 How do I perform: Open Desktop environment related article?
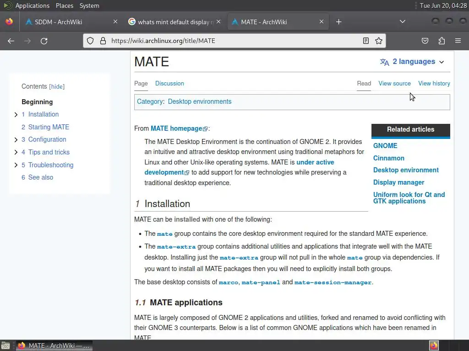tap(406, 170)
